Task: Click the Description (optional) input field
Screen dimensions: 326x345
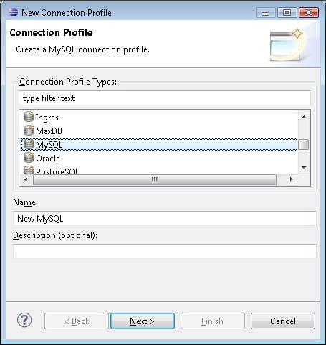Action: 165,251
